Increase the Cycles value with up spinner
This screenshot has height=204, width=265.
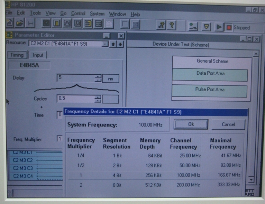pyautogui.click(x=98, y=97)
